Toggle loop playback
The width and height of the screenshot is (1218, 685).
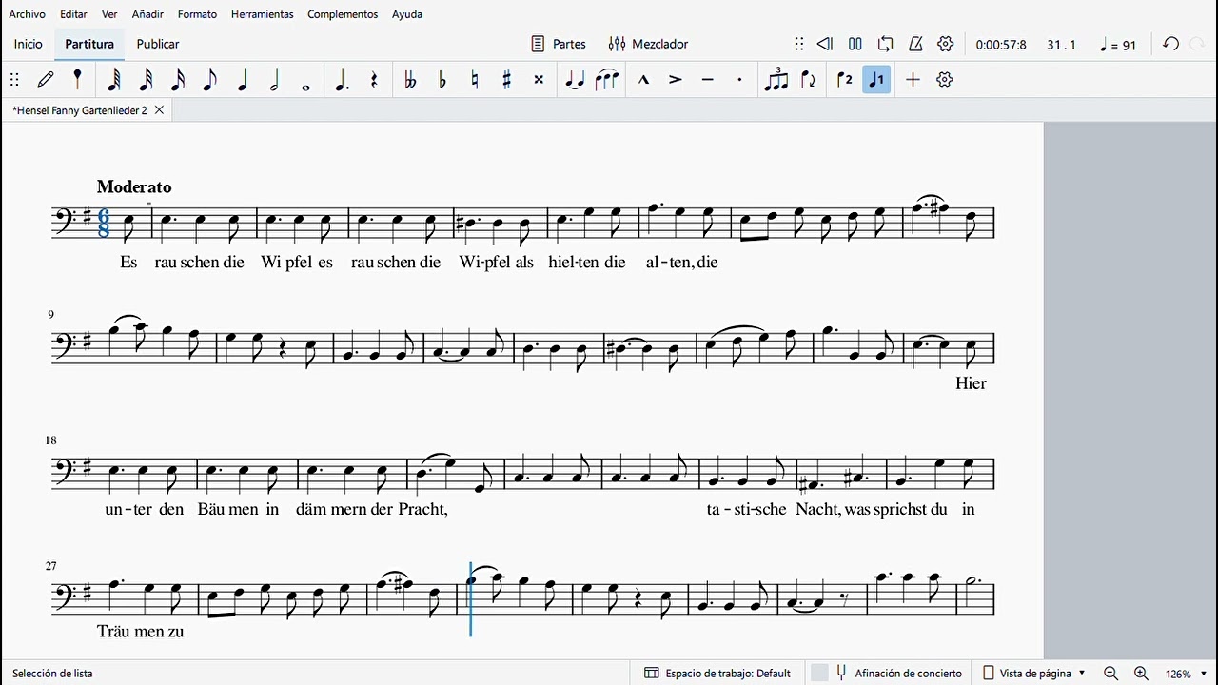(x=886, y=44)
